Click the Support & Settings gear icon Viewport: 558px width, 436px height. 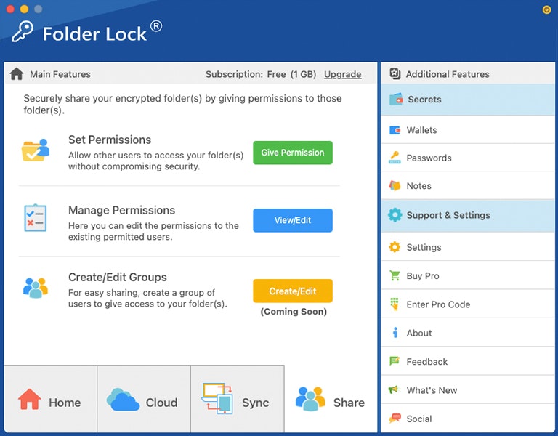click(x=395, y=215)
